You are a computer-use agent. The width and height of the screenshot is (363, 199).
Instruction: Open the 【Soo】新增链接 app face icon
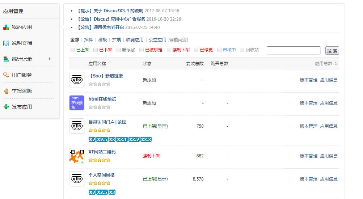click(x=77, y=80)
